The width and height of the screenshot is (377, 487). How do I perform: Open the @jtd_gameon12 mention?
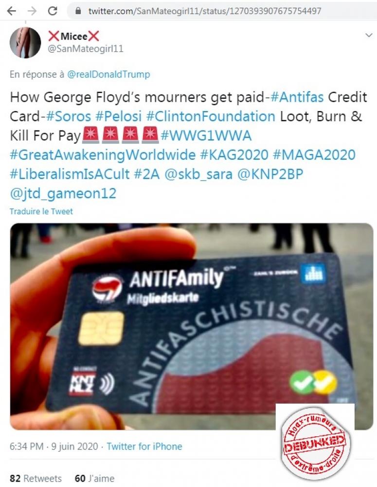(x=63, y=193)
